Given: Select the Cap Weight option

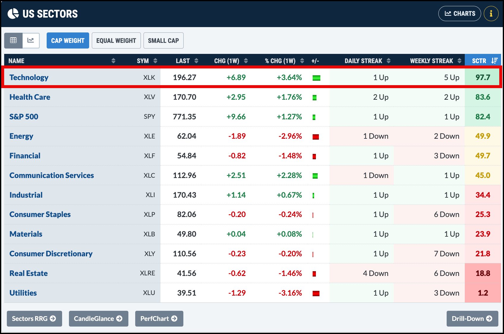Looking at the screenshot, I should tap(68, 40).
